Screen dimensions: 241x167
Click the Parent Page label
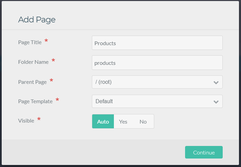pyautogui.click(x=32, y=82)
